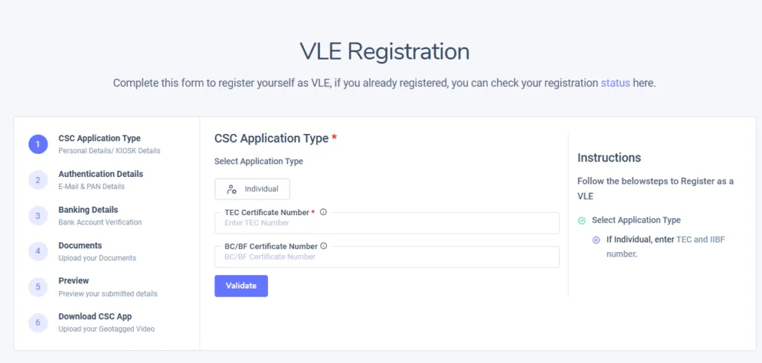Click BC/BF Certificate Number info icon
Screen dimensions: 762x363
point(324,245)
